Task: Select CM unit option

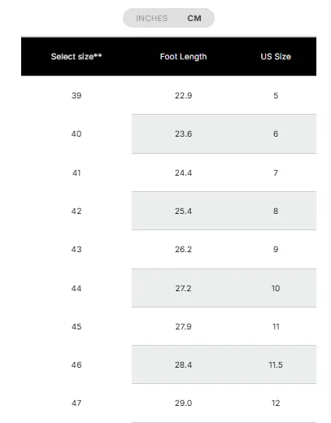Action: point(194,18)
